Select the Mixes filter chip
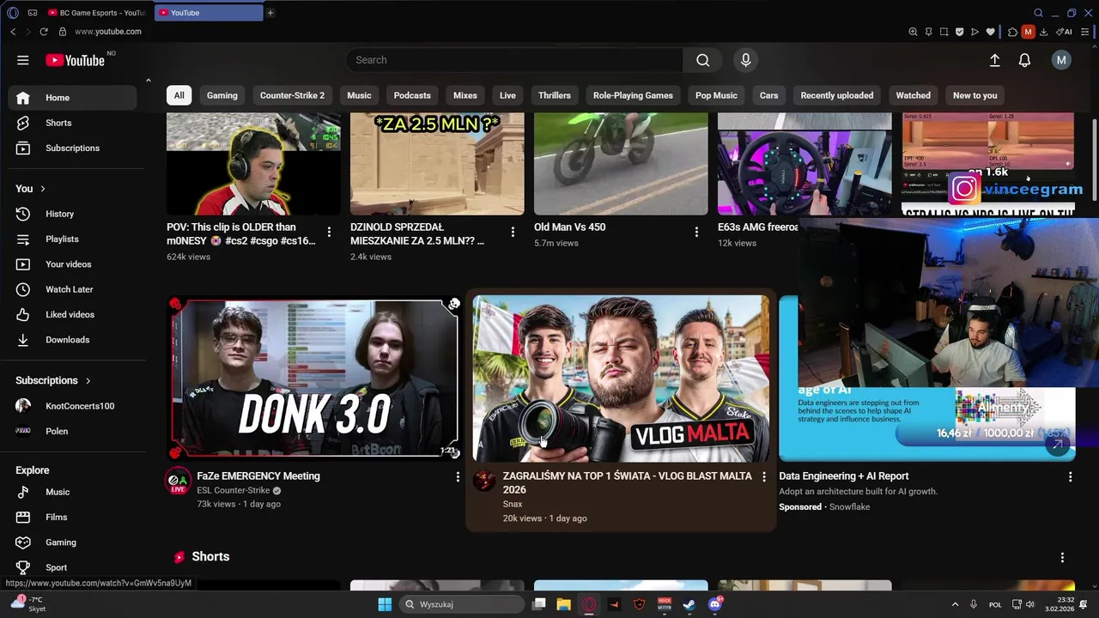1099x618 pixels. (x=464, y=95)
